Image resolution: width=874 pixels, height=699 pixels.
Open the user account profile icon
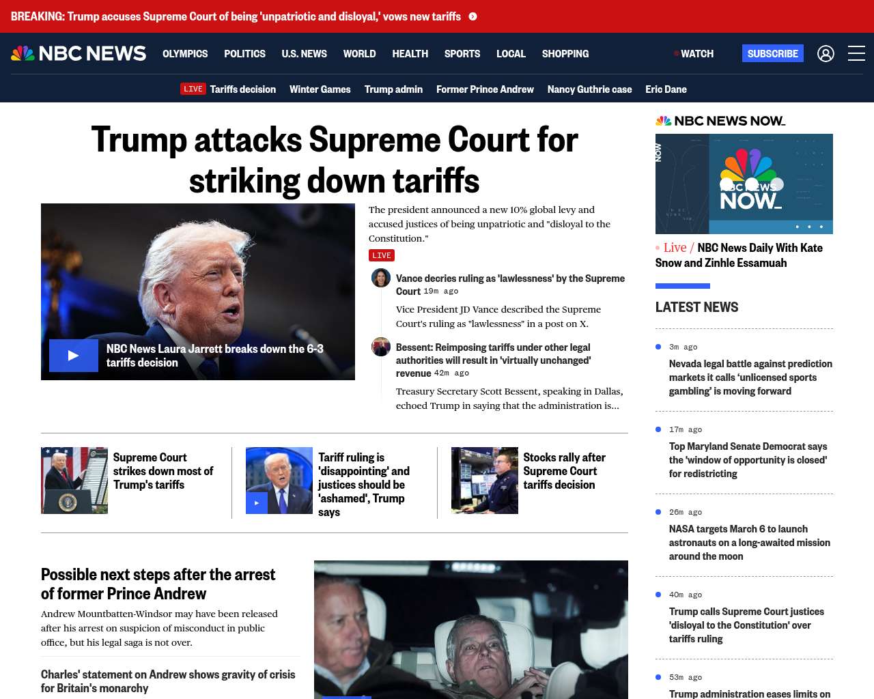pyautogui.click(x=826, y=53)
